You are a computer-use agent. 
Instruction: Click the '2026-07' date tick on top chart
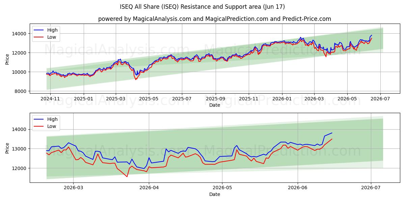380,98
